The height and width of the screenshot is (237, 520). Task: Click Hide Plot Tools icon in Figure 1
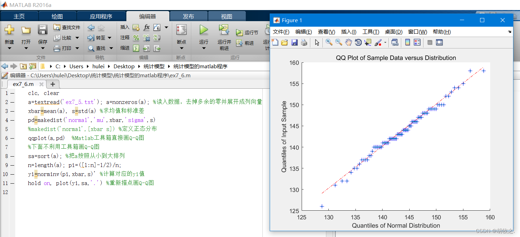click(x=430, y=42)
